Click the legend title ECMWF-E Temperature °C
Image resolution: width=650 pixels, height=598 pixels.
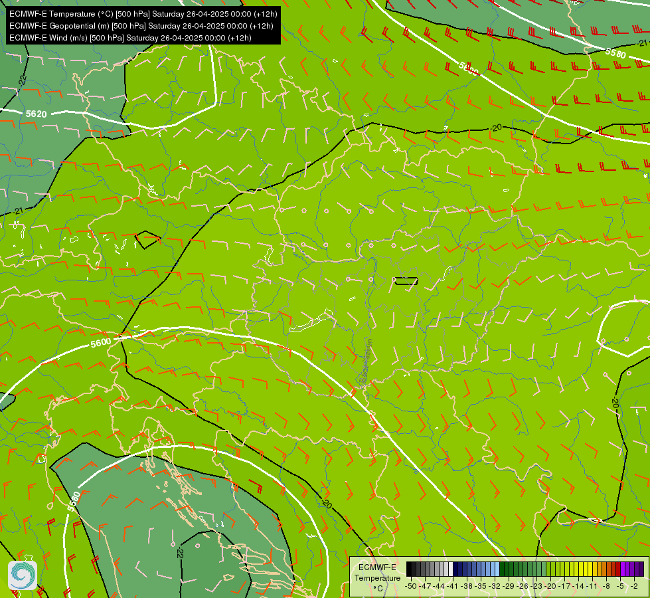click(x=378, y=577)
